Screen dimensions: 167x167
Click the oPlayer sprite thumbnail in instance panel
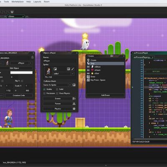click(x=7, y=63)
